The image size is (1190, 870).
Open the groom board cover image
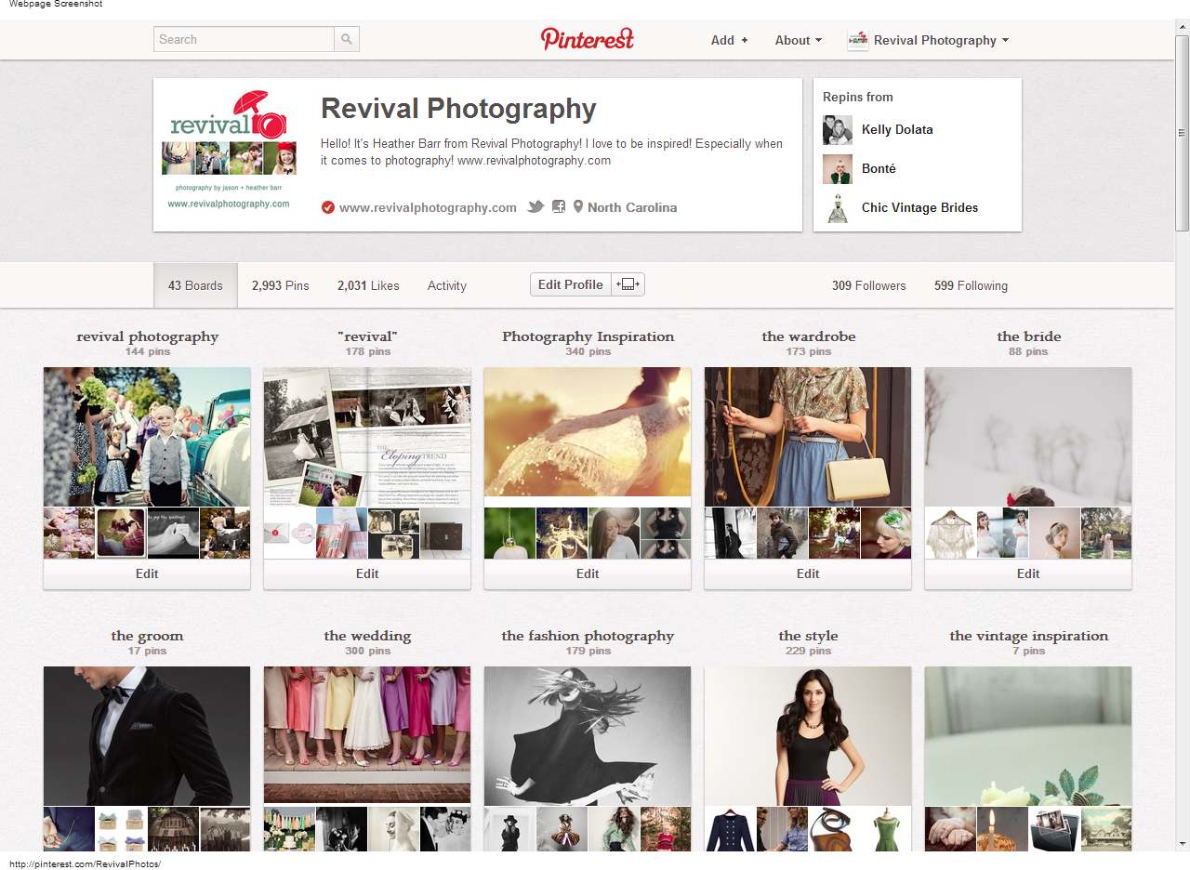point(147,736)
